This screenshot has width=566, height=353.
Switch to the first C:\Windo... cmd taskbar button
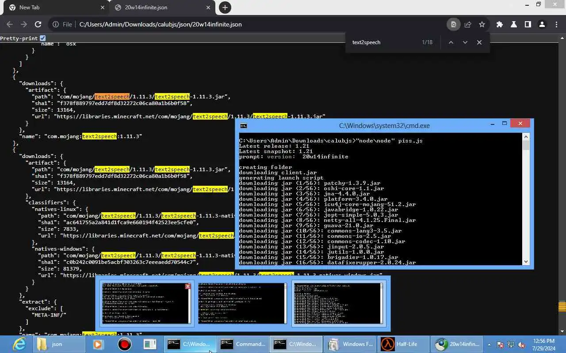[x=190, y=344]
